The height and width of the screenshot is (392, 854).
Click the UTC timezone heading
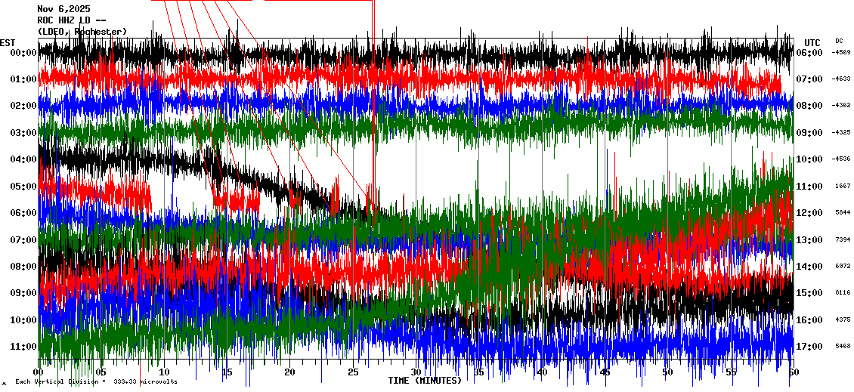coord(812,42)
